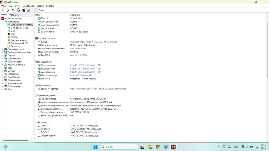Expand the Операционная система tree node
Viewport: 269px width, 151px height.
pos(2,53)
